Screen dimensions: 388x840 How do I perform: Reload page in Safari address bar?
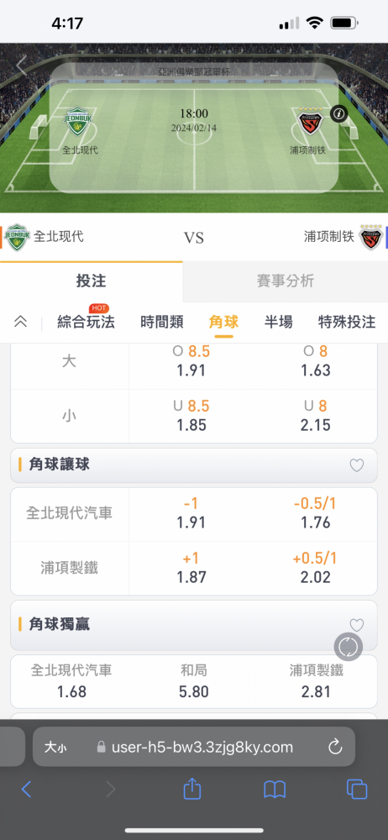(x=335, y=747)
